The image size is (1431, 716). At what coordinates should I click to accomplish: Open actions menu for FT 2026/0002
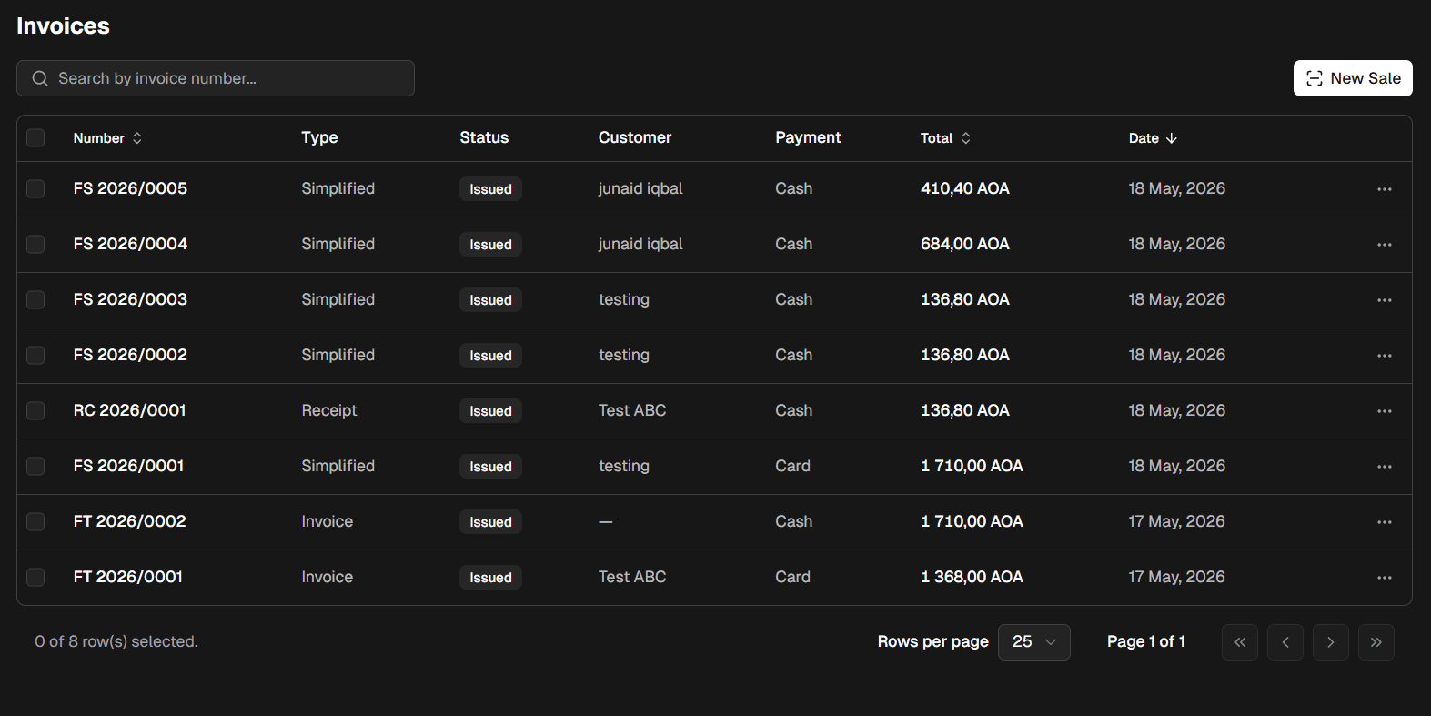pos(1385,522)
